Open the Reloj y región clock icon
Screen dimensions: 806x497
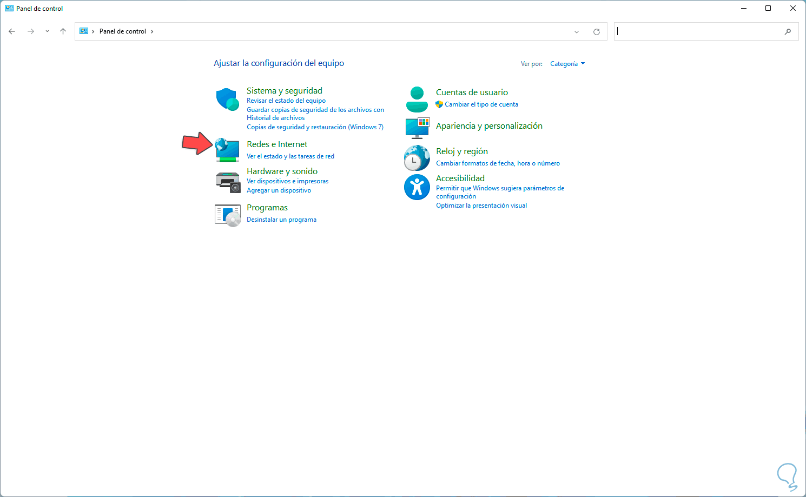point(417,158)
